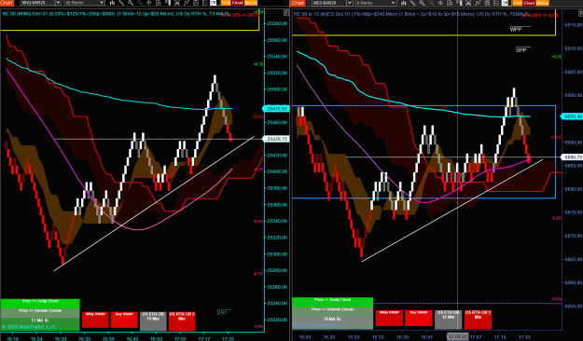Click the left chart Day VWAP button
This screenshot has width=583, height=341.
click(124, 320)
